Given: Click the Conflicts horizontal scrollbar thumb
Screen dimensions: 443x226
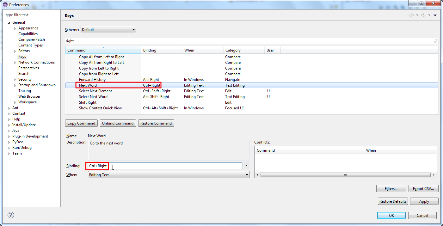Looking at the screenshot, I should (345, 175).
